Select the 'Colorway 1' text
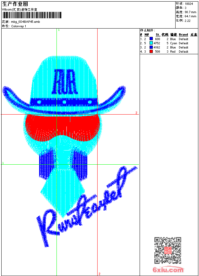This screenshot has width=199, height=276. click(x=19, y=26)
